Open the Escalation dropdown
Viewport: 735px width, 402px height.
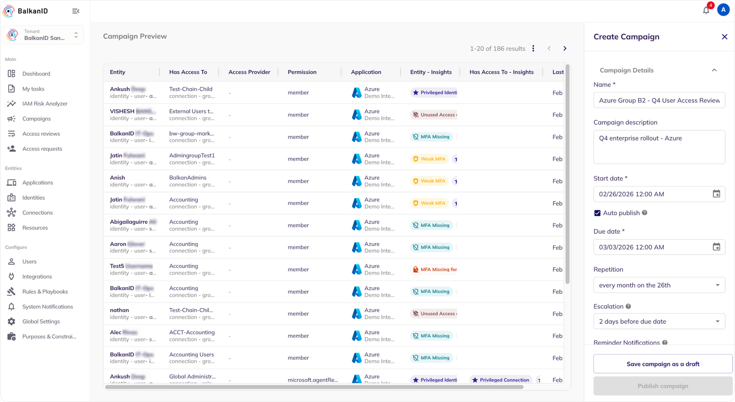point(659,321)
